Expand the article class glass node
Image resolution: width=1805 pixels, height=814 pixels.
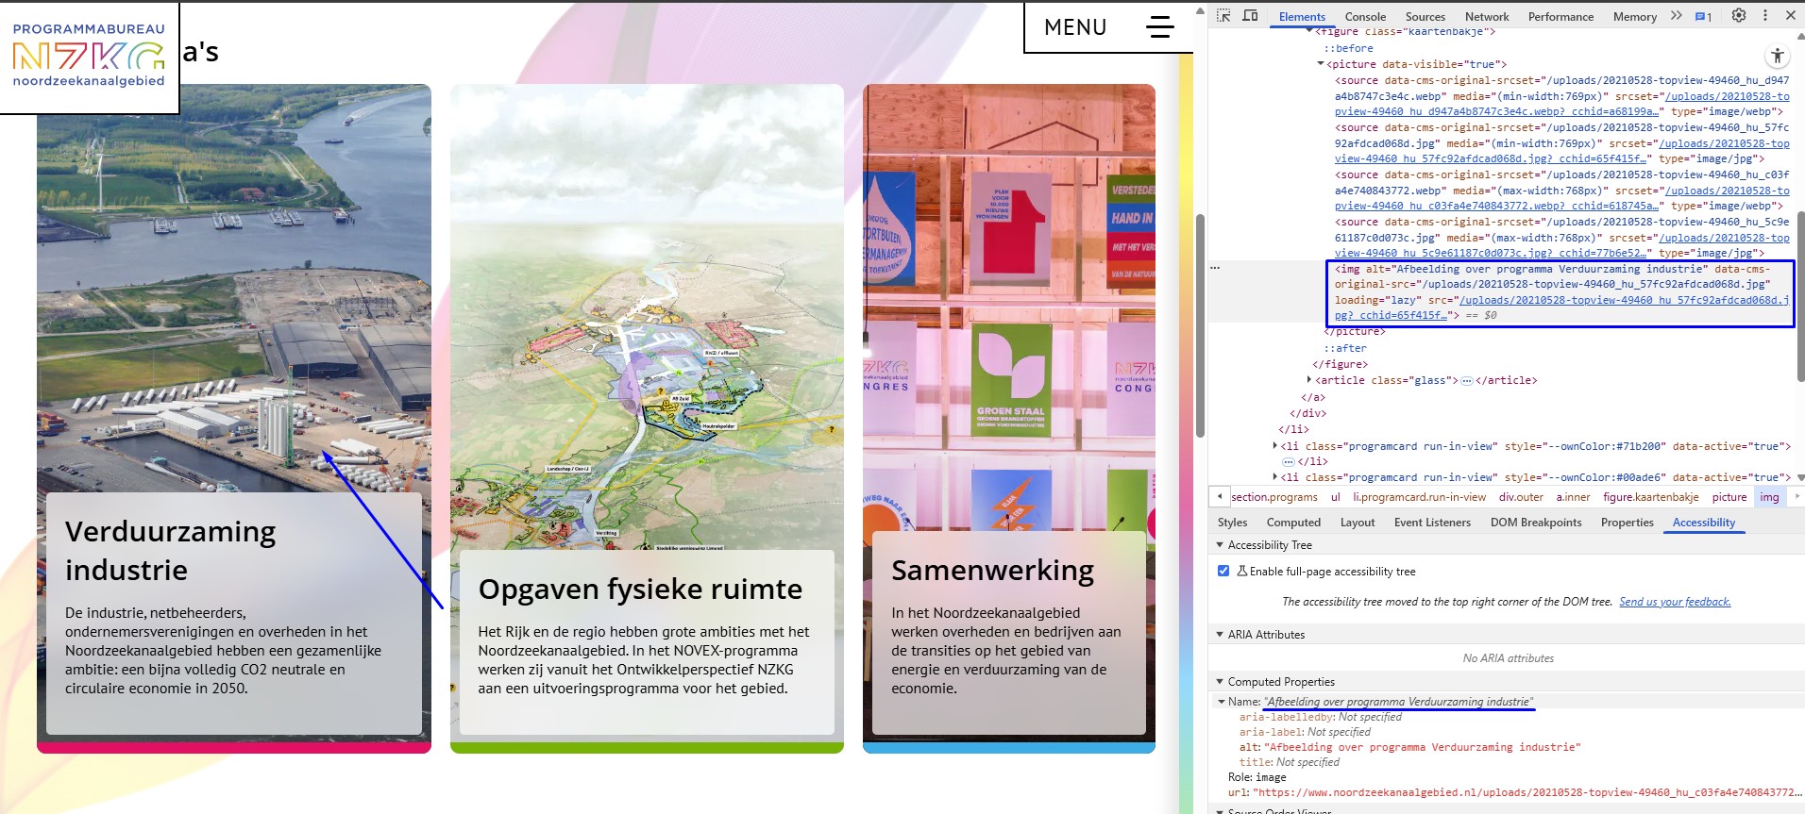(x=1308, y=380)
